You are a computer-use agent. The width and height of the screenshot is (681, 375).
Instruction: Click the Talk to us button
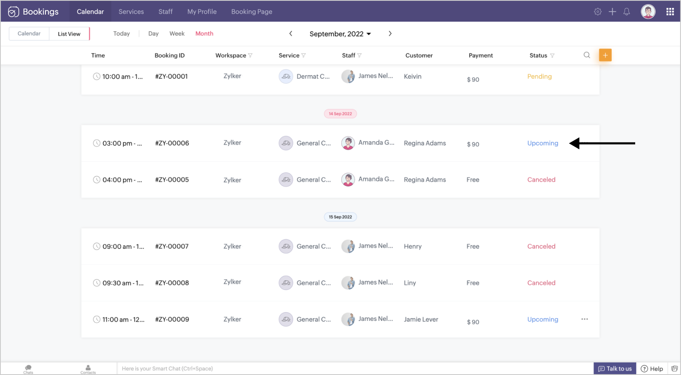(615, 369)
